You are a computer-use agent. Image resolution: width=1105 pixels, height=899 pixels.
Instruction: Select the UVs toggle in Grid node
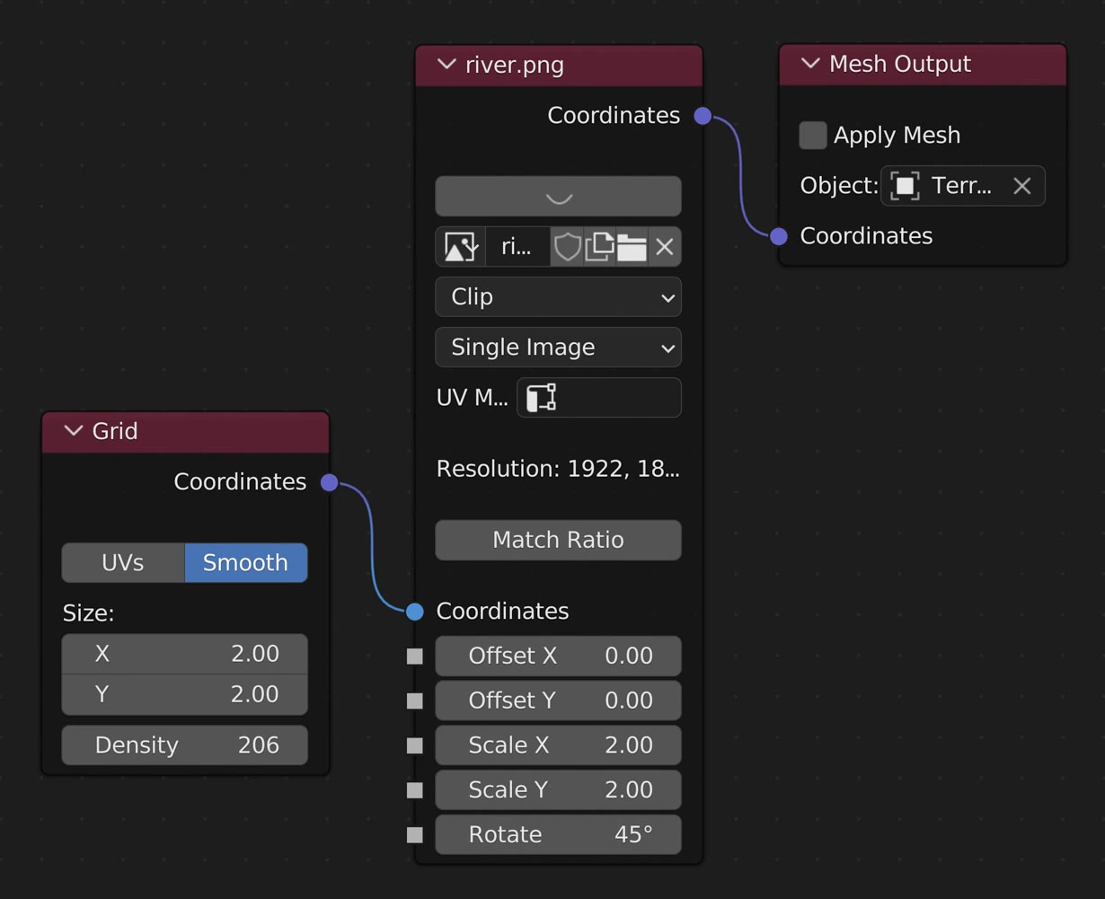click(x=123, y=563)
